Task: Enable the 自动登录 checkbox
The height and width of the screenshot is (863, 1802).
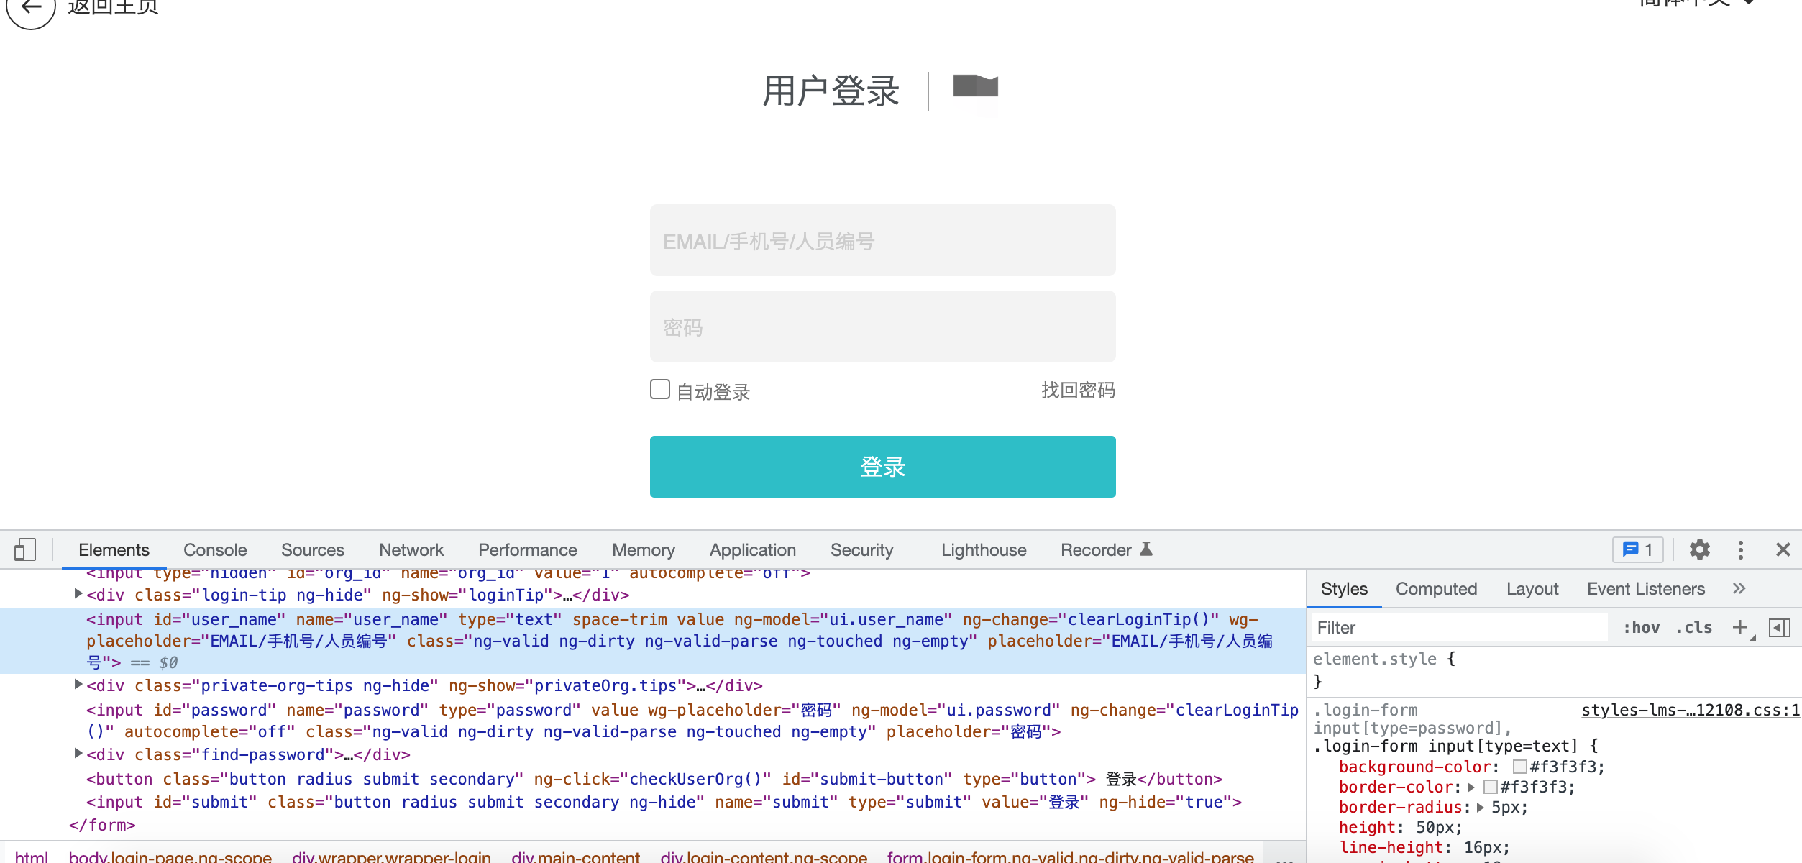Action: point(659,389)
